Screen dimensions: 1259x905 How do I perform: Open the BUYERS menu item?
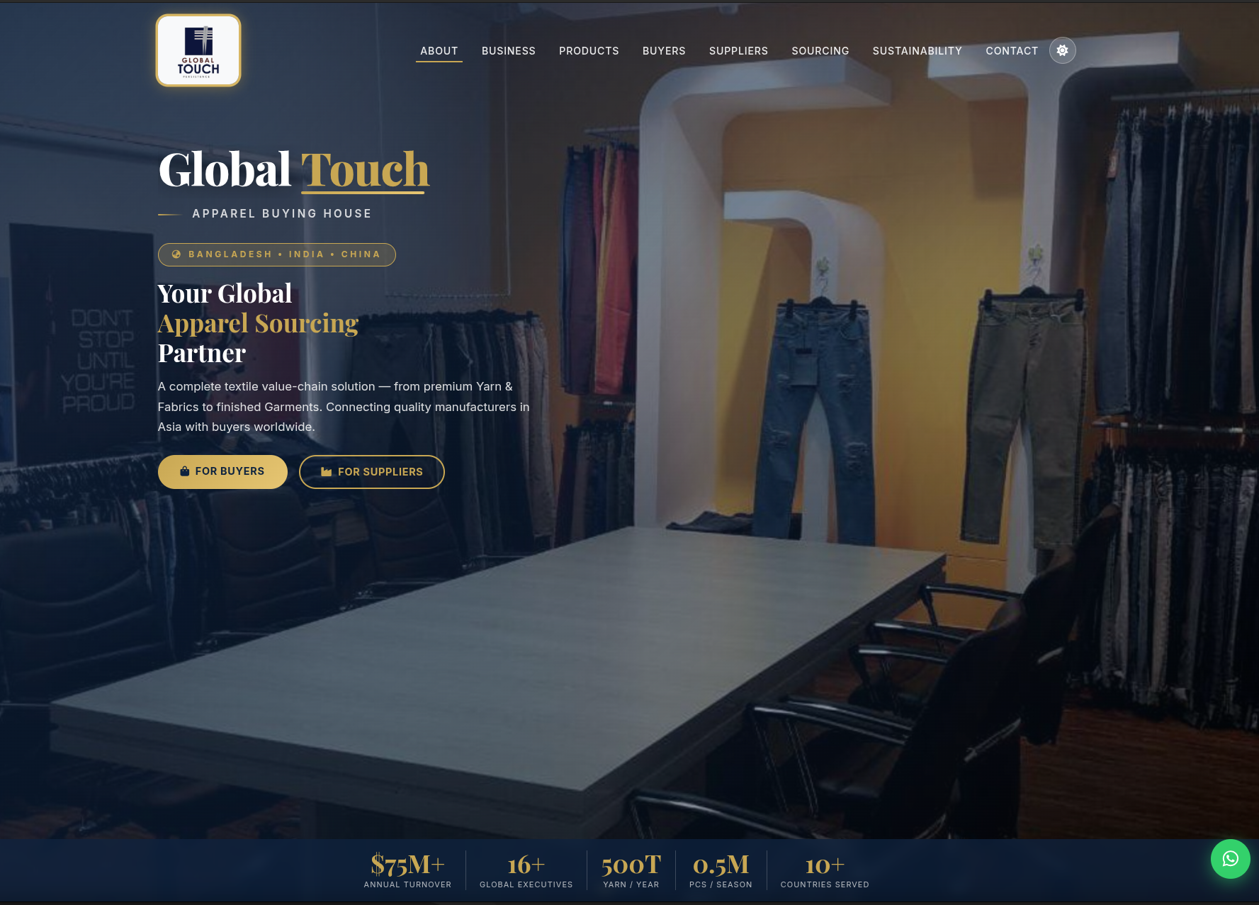(x=664, y=50)
